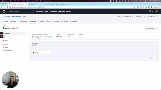Click the Search or jump to field
The width and height of the screenshot is (161, 90).
coord(20,11)
